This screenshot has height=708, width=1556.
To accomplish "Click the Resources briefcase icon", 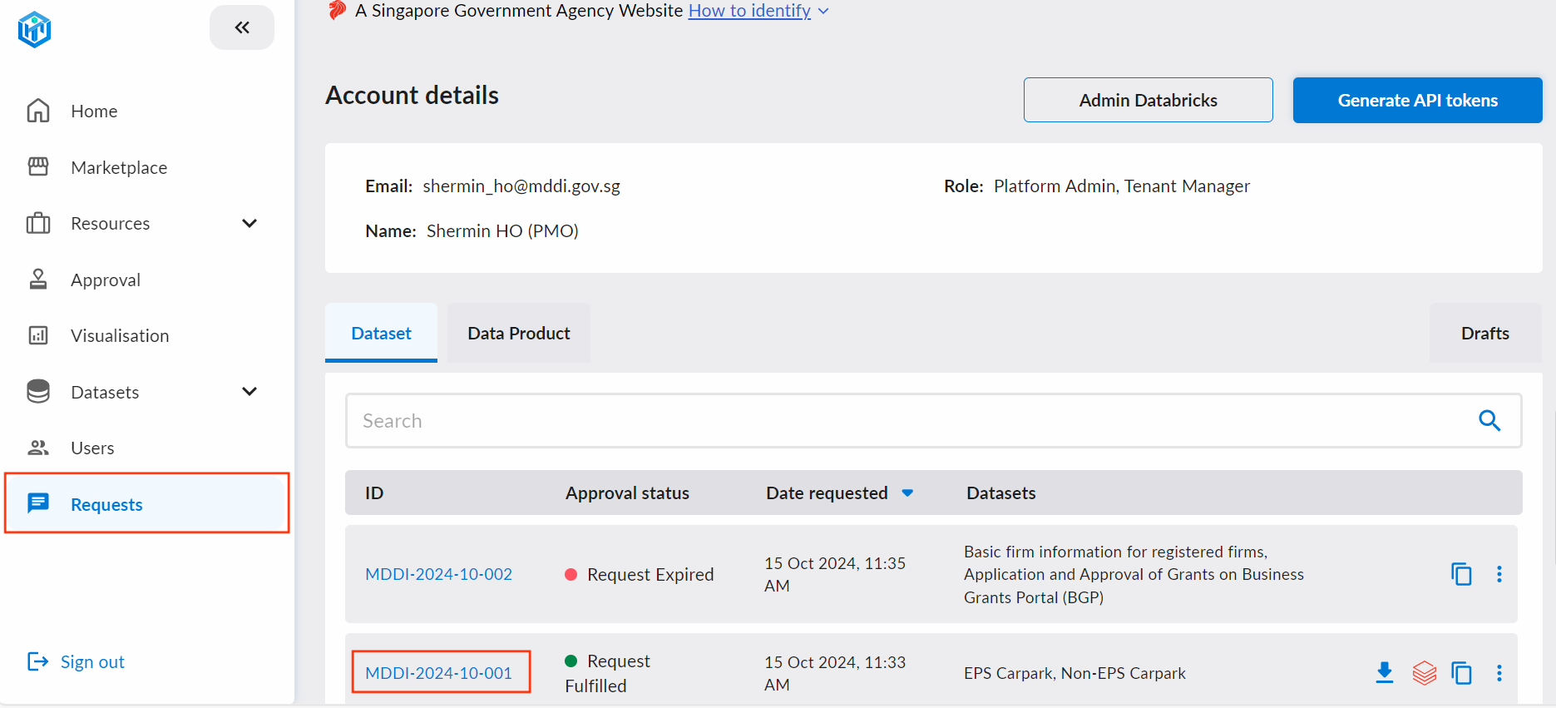I will 38,223.
